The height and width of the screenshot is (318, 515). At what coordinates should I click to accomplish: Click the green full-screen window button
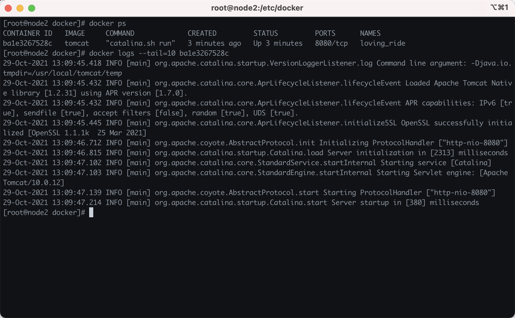point(32,8)
